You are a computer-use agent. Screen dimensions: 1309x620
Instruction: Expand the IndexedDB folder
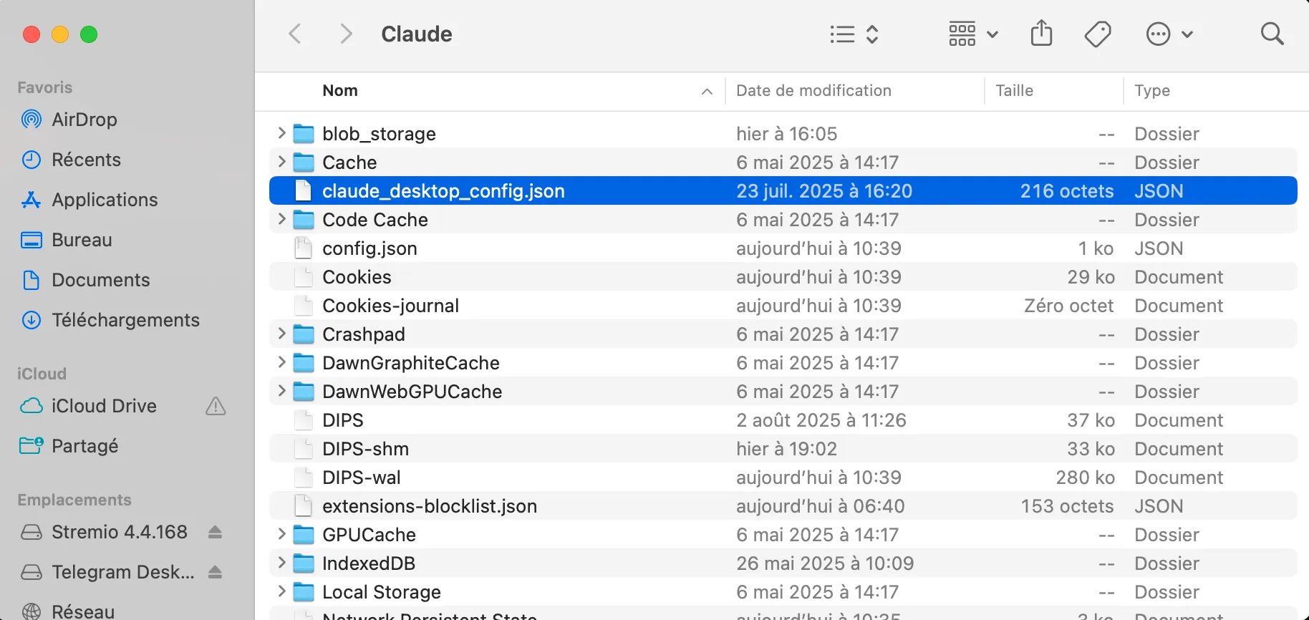pyautogui.click(x=281, y=563)
